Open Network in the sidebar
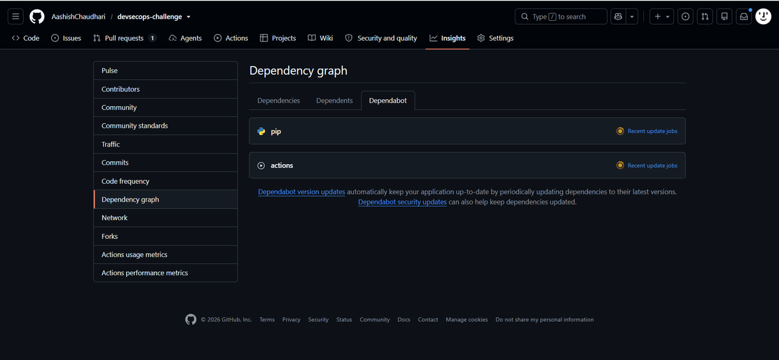The image size is (779, 360). [166, 218]
